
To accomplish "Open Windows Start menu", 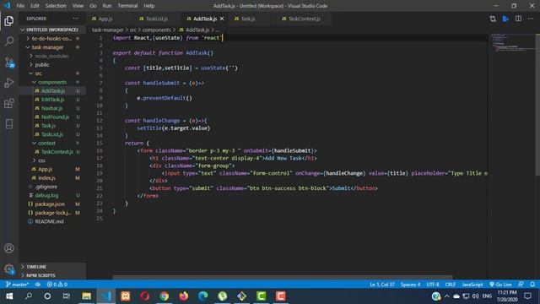I will pos(9,296).
